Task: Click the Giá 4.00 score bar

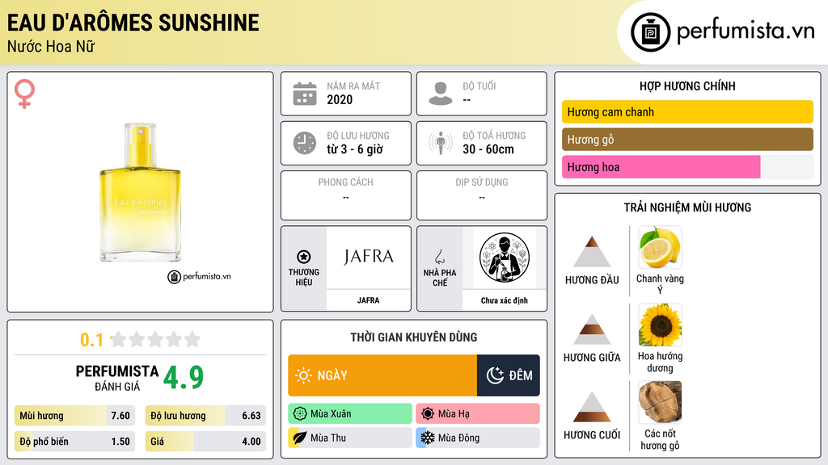Action: pyautogui.click(x=205, y=442)
